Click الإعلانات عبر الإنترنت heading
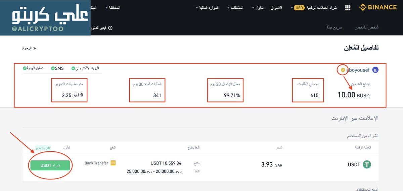Viewport: 403px width, 191px height. [355, 118]
